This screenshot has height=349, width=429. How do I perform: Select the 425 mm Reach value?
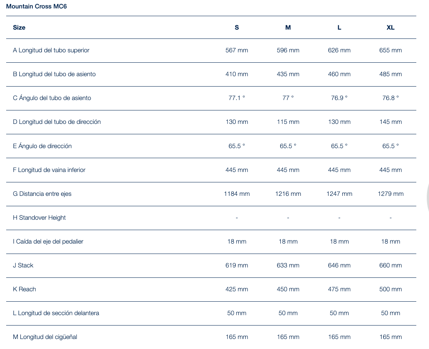pyautogui.click(x=237, y=289)
